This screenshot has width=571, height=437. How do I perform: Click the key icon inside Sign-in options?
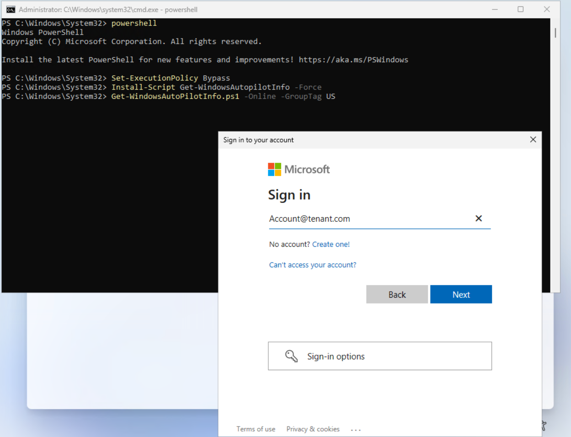(291, 356)
